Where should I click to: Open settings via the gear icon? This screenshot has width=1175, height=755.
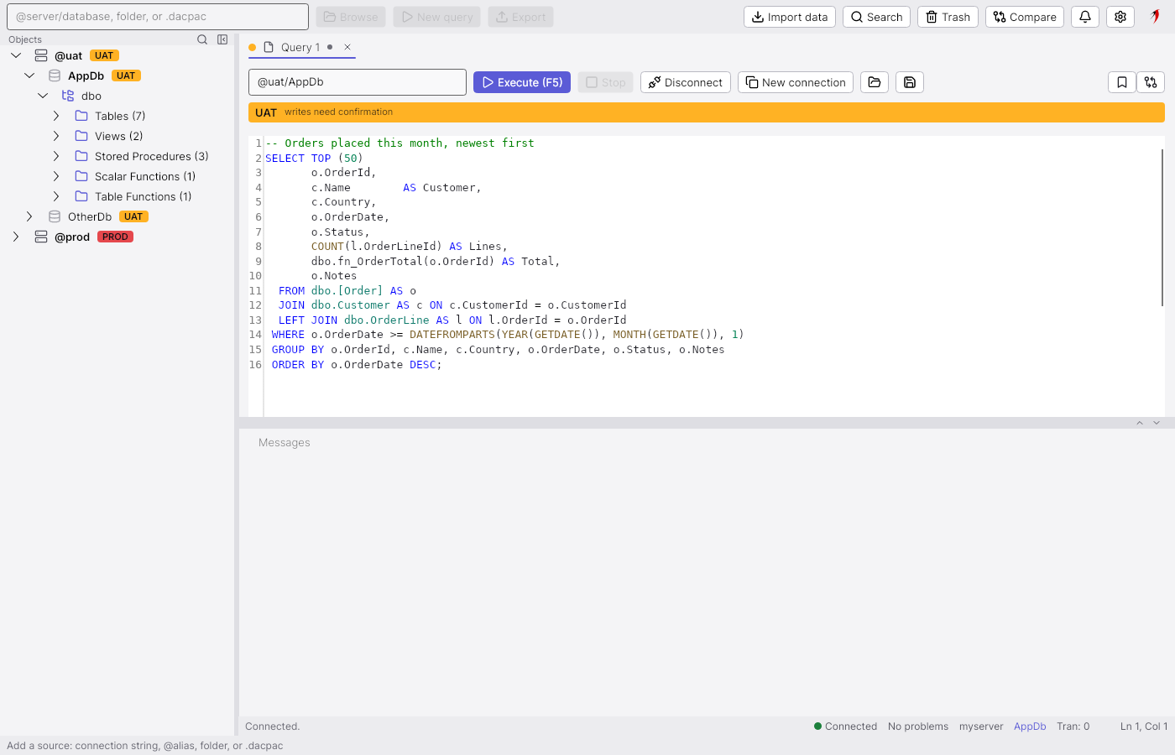click(x=1120, y=17)
